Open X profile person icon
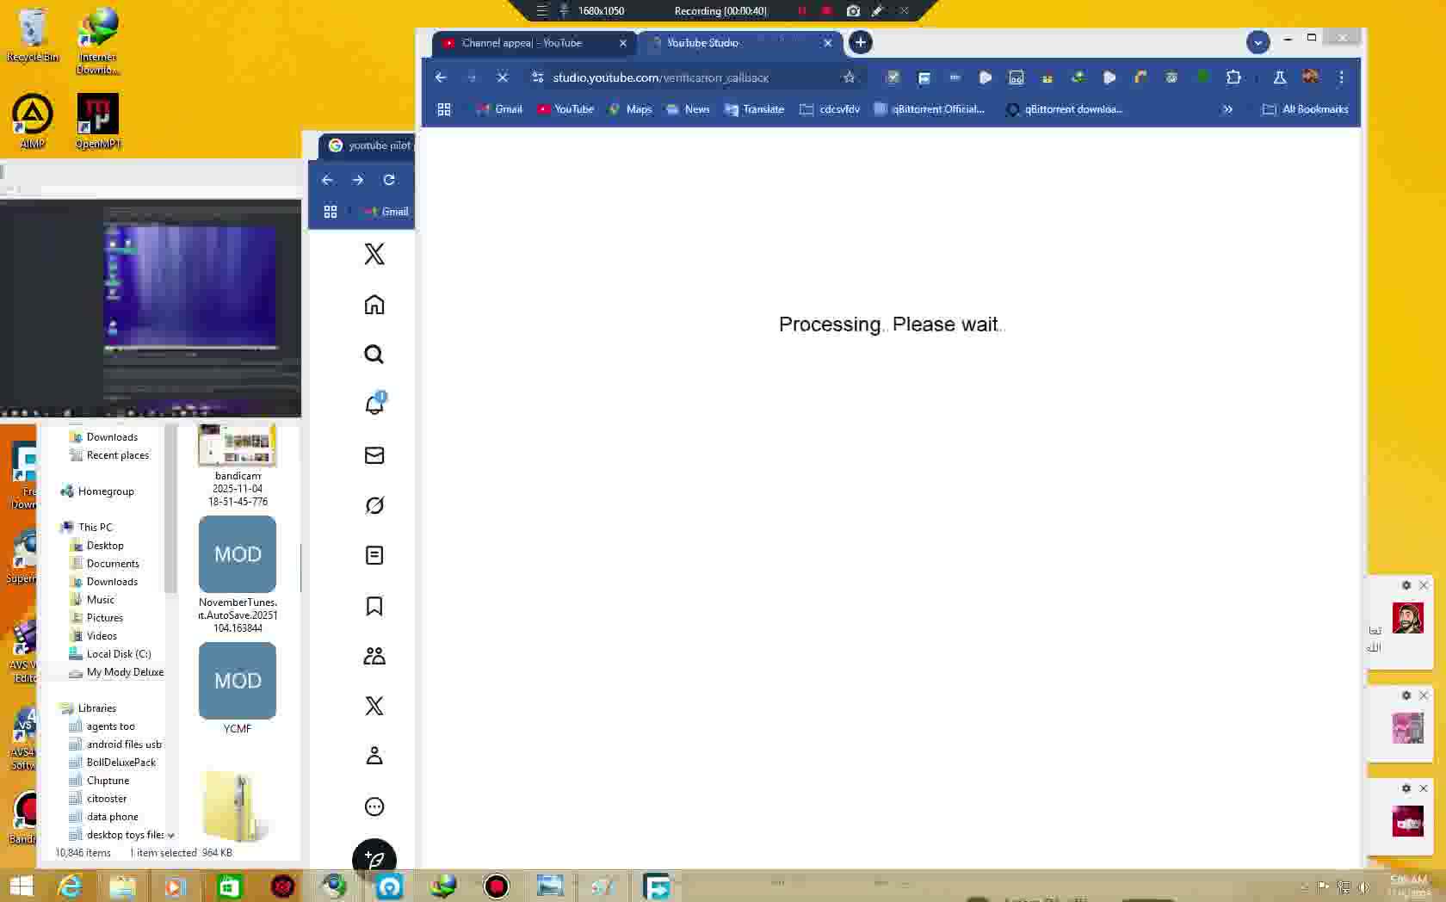 point(374,756)
